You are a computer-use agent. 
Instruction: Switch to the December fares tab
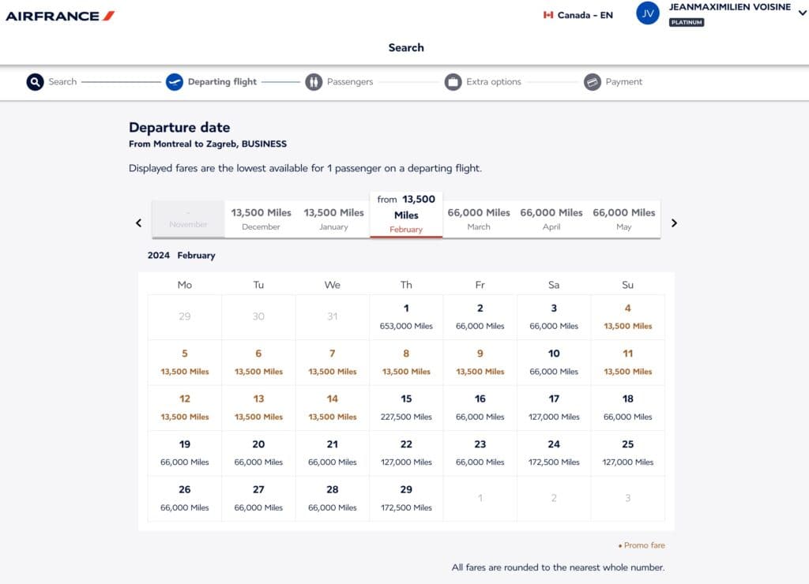click(261, 219)
